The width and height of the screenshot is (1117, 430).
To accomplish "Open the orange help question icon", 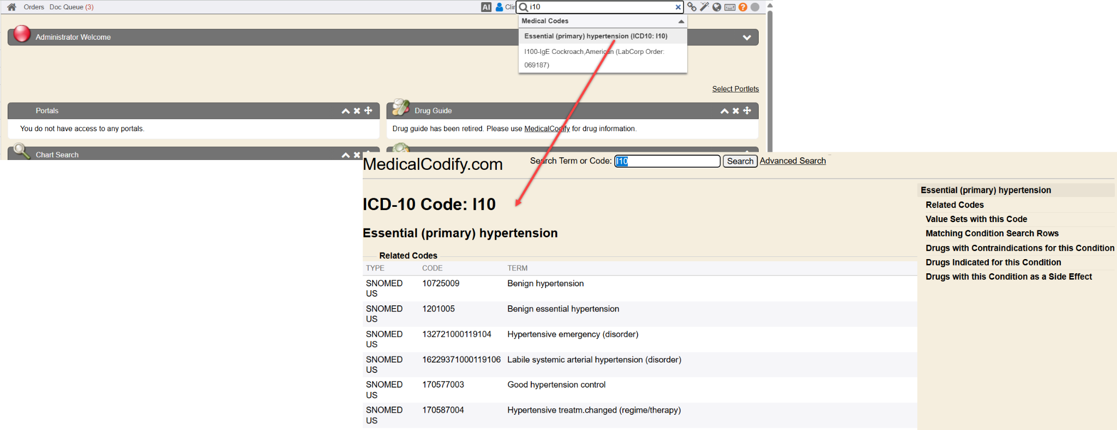I will [x=742, y=7].
